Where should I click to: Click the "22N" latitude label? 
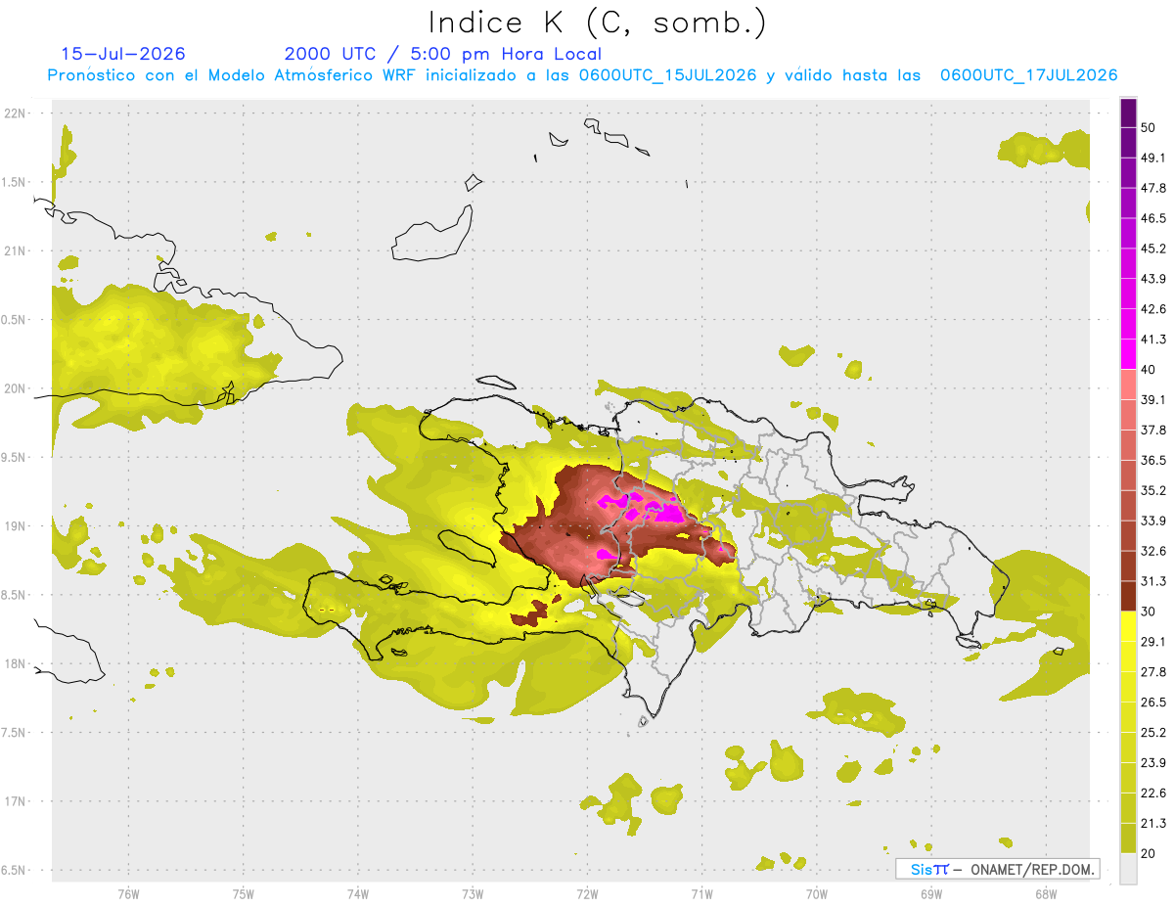click(16, 113)
